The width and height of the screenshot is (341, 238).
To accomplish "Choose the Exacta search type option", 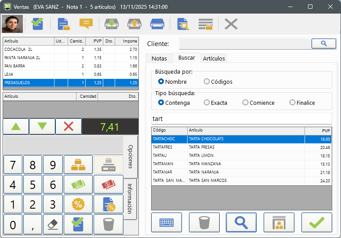I will click(207, 103).
